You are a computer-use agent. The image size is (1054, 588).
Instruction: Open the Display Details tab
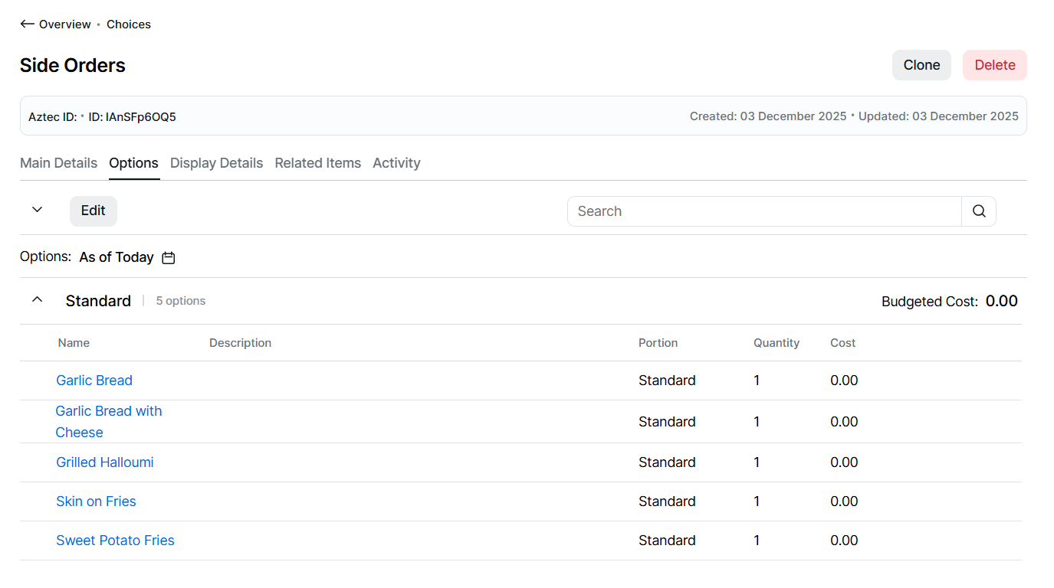coord(216,163)
